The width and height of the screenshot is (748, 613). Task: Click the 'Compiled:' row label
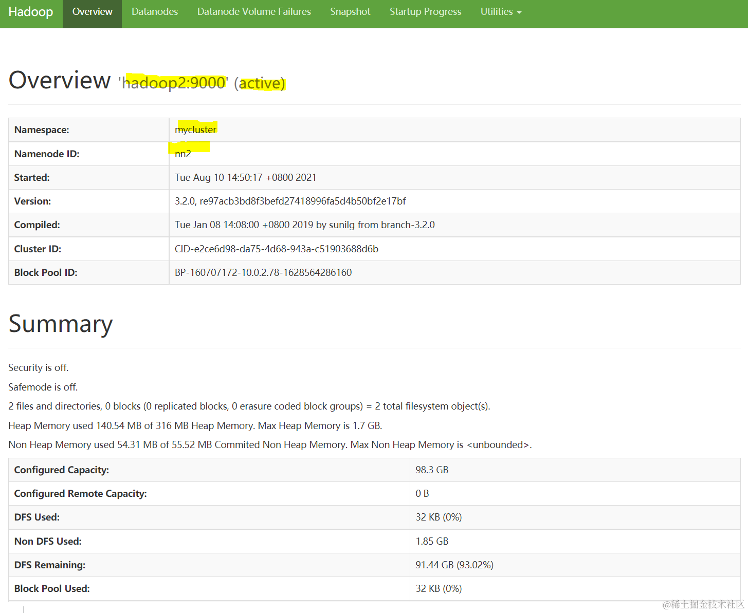click(37, 225)
